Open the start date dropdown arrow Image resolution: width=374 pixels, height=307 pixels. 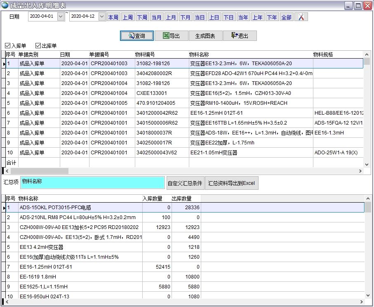(x=61, y=17)
